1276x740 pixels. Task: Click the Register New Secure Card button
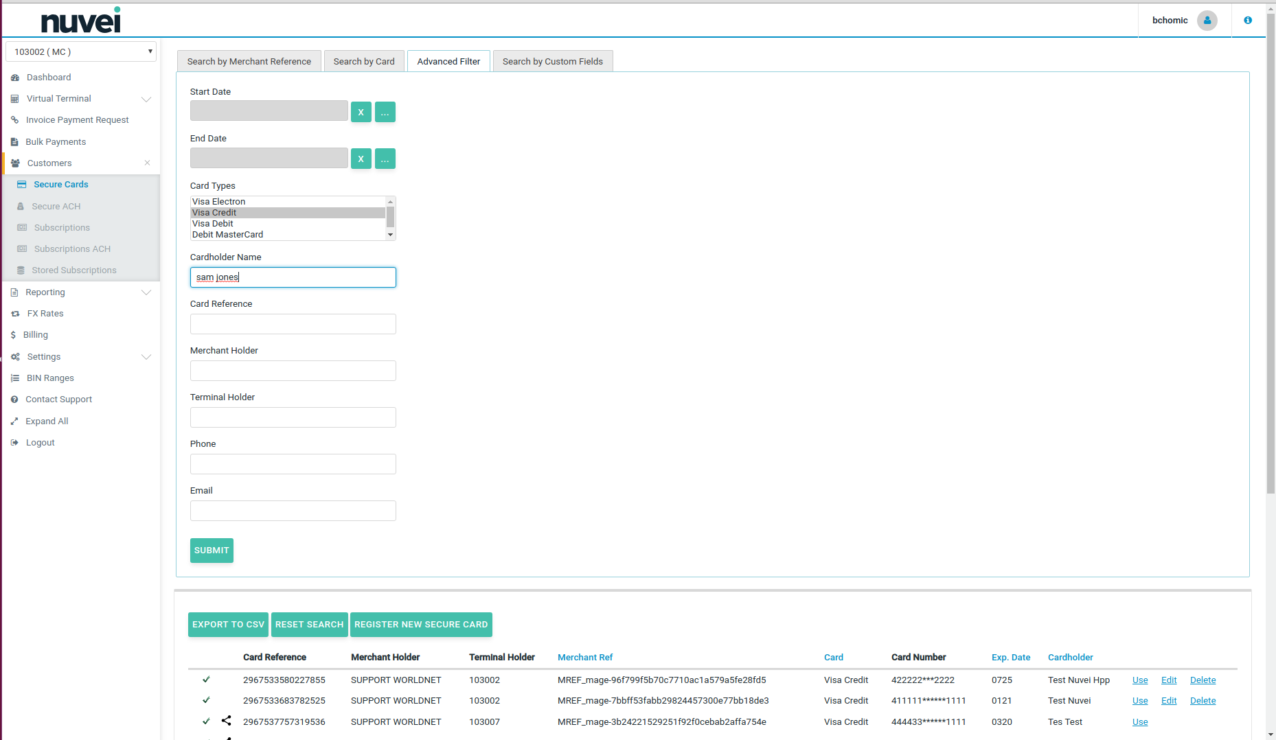pos(421,624)
